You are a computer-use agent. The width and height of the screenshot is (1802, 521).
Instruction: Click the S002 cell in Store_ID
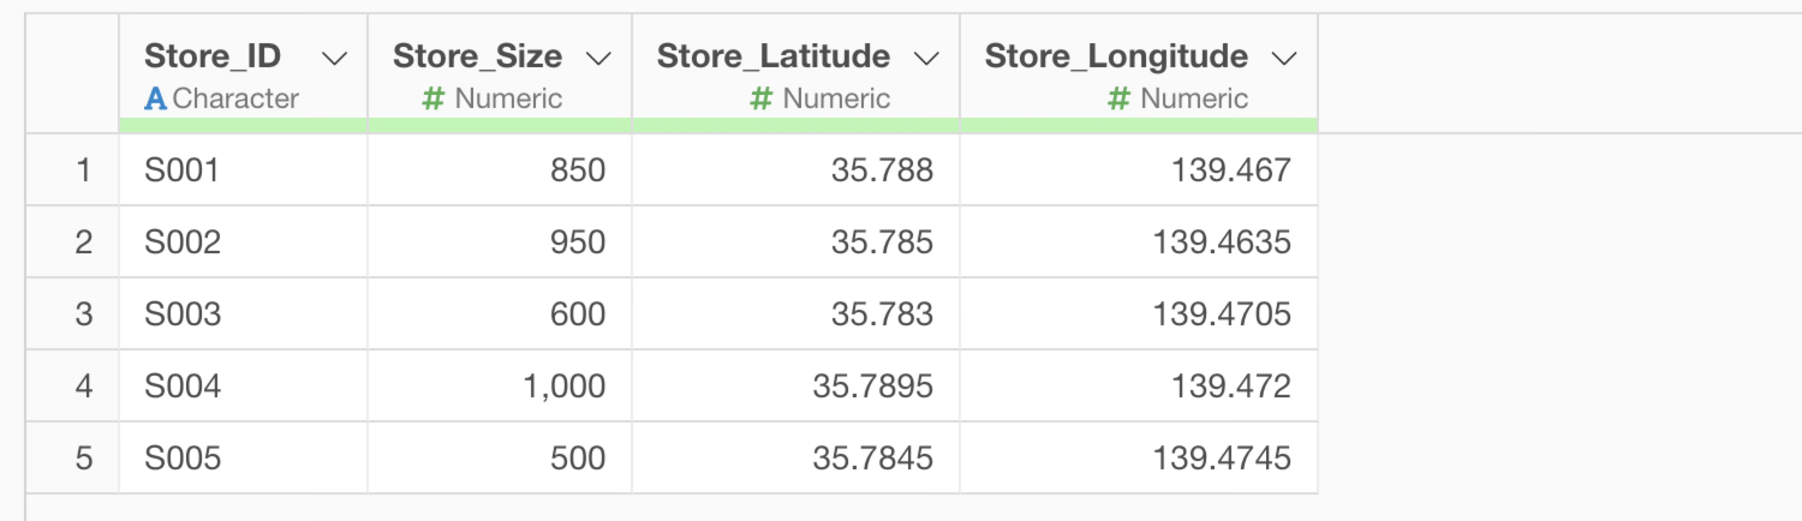(x=183, y=242)
